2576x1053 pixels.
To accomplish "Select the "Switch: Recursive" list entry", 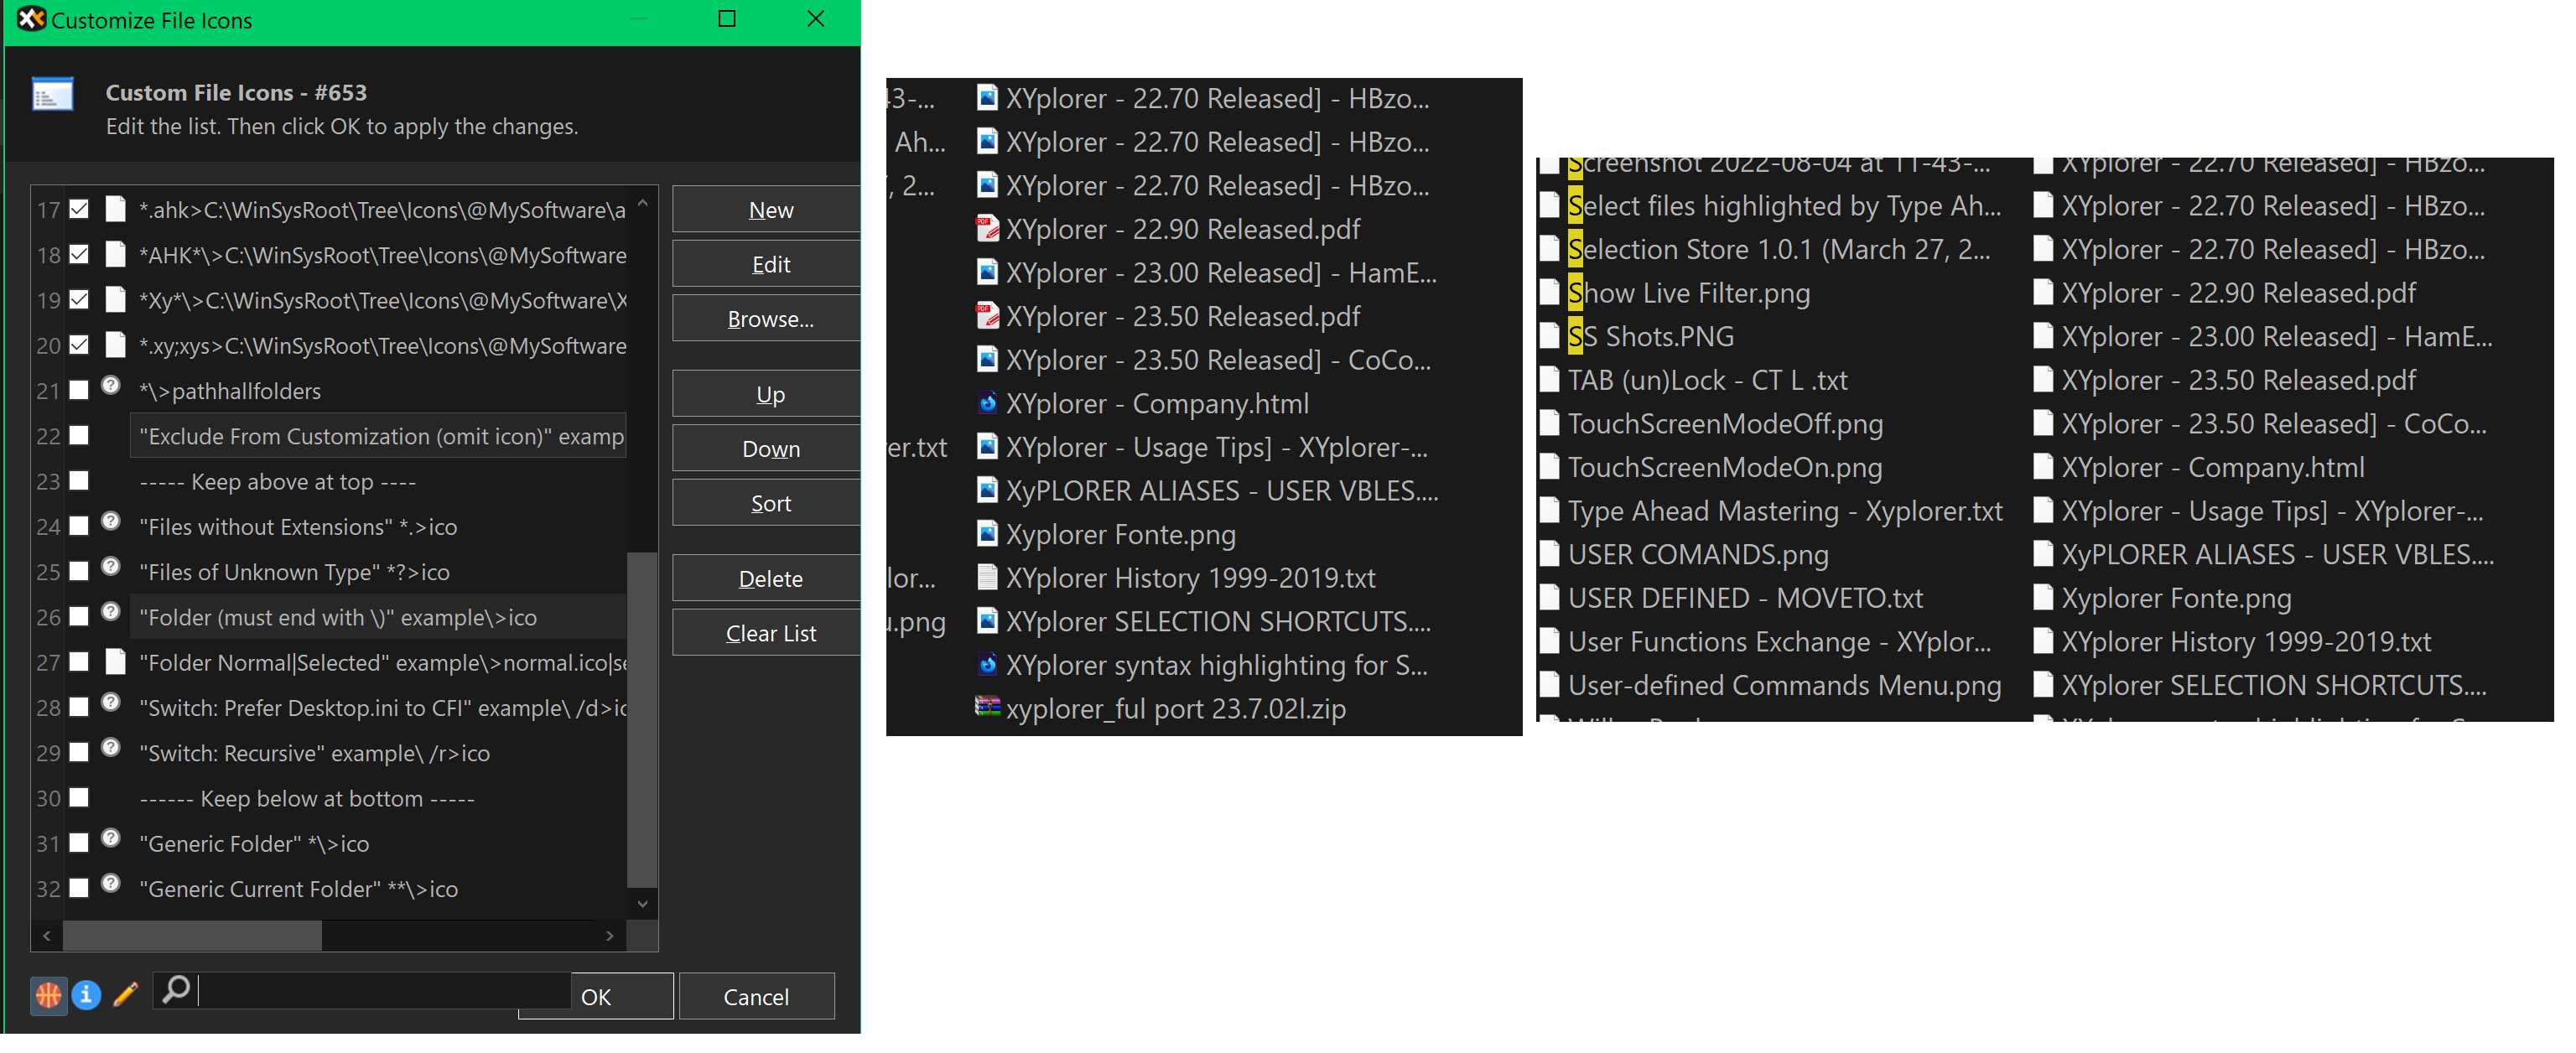I will pyautogui.click(x=314, y=753).
